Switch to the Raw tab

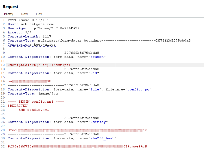click(25, 14)
